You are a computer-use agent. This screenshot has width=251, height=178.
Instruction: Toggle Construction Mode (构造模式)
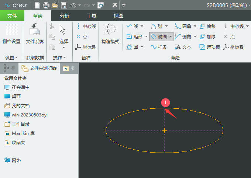click(110, 34)
